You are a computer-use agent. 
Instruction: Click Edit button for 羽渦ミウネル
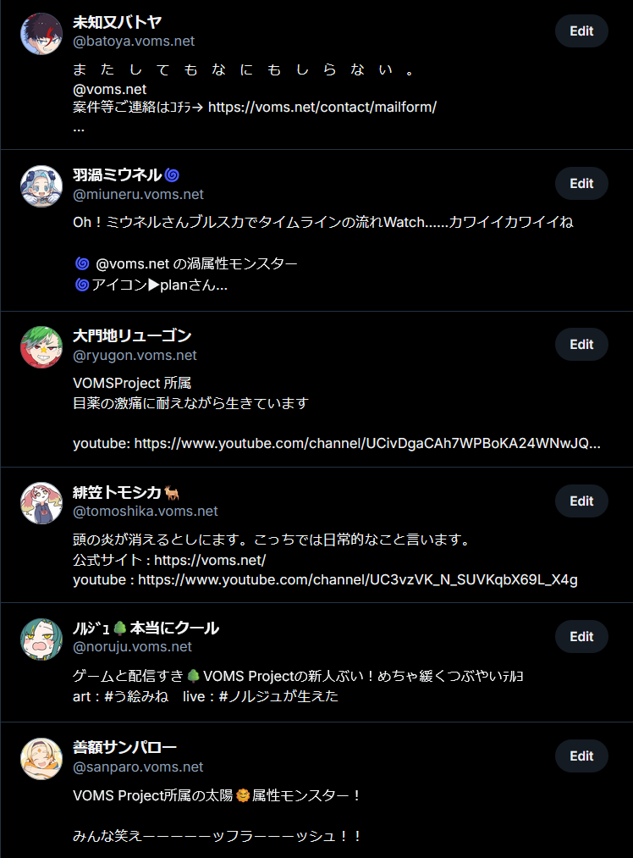pyautogui.click(x=581, y=183)
